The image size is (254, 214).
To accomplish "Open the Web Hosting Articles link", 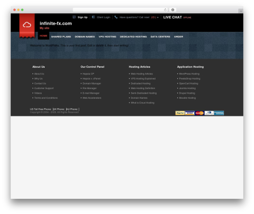I will pyautogui.click(x=142, y=74).
